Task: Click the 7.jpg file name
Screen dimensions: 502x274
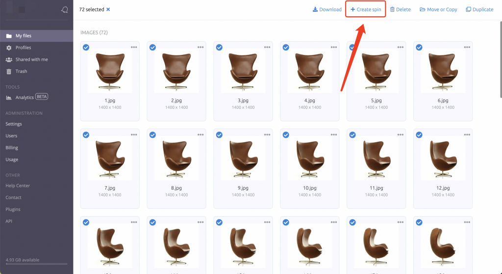Action: 110,188
